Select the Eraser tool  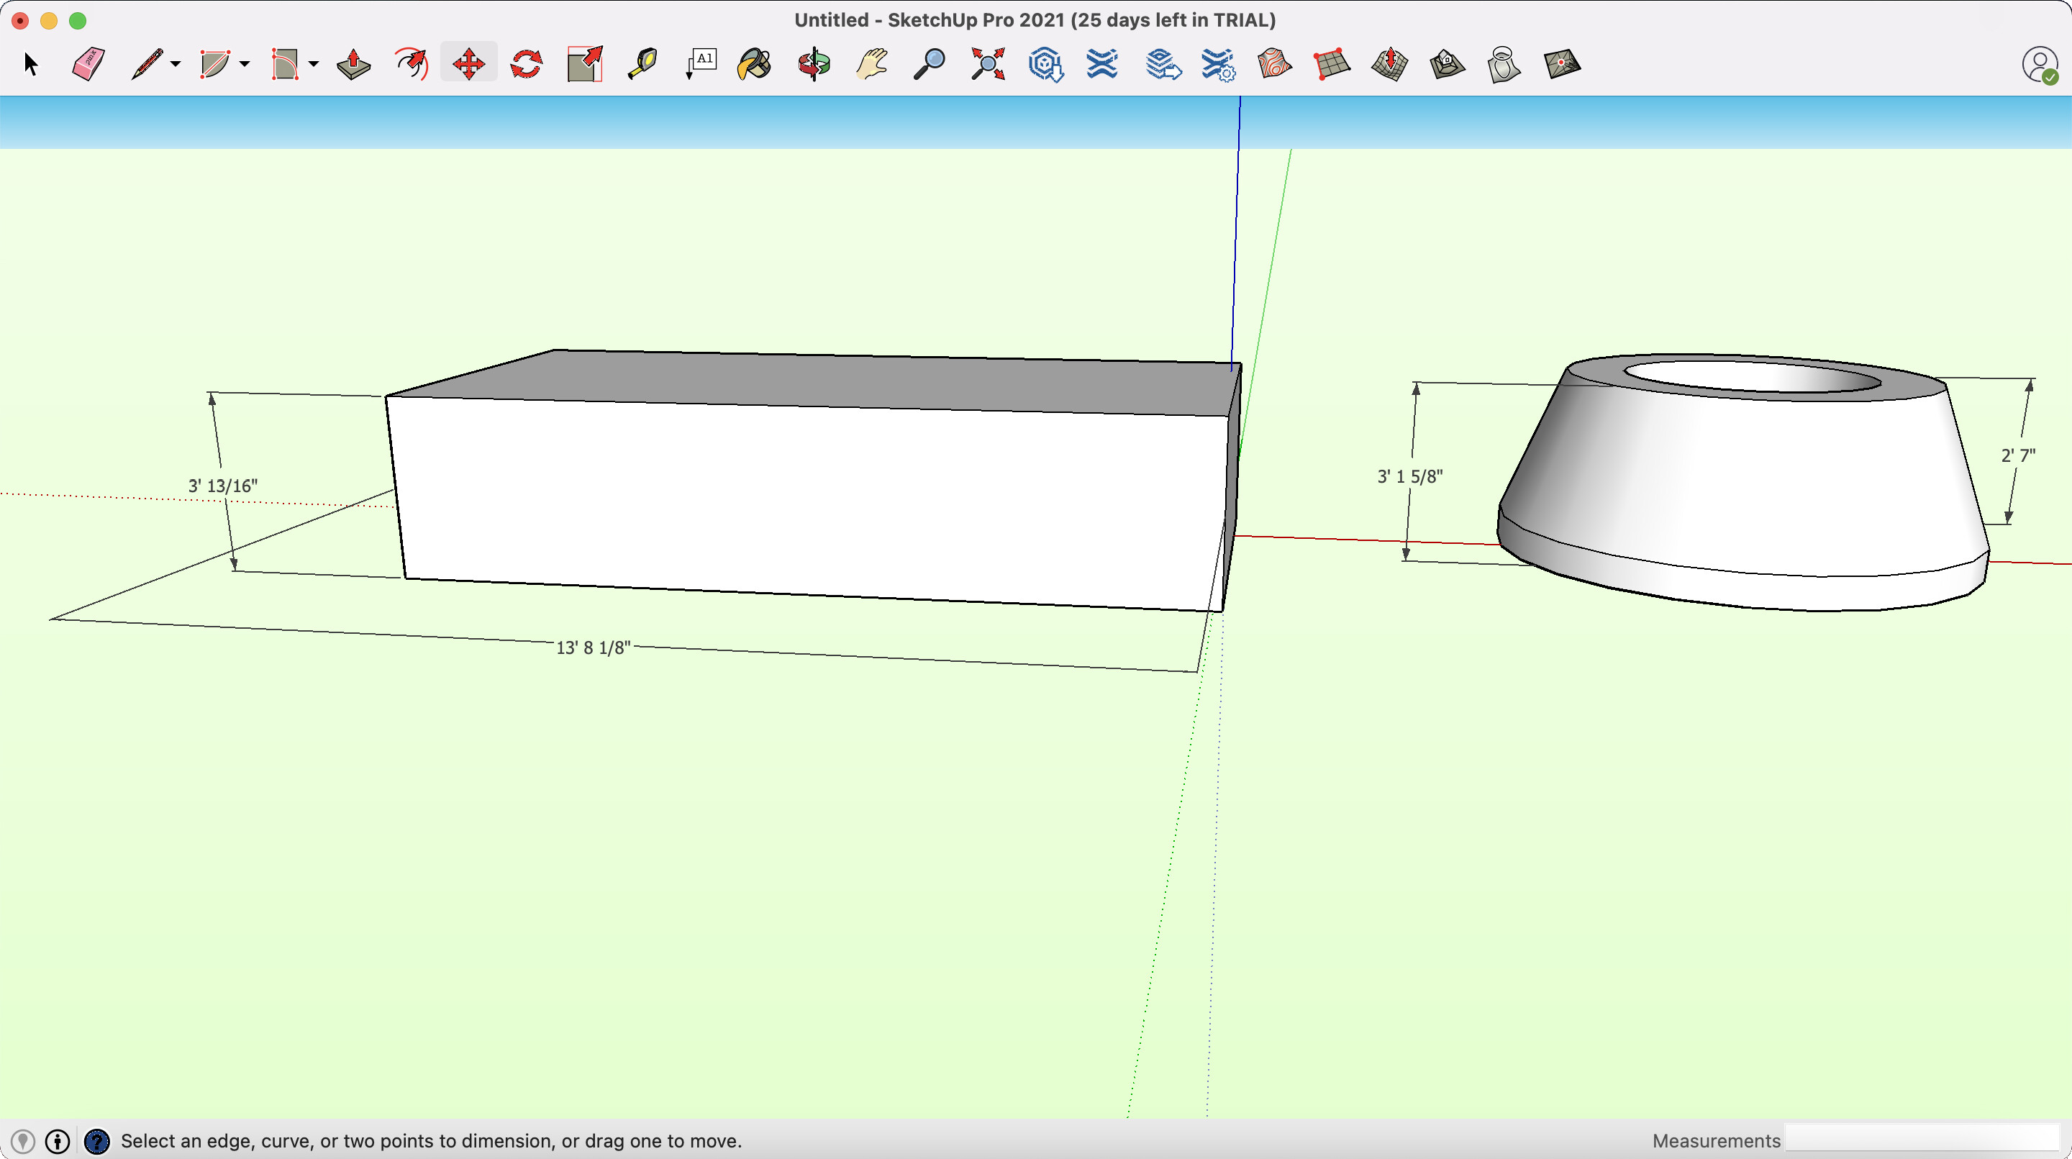(88, 63)
